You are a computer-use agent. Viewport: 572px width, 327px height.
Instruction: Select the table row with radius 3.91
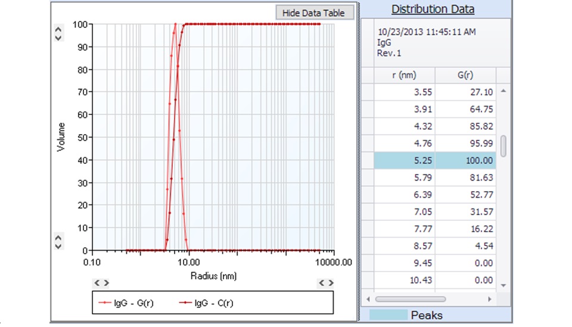tap(434, 109)
